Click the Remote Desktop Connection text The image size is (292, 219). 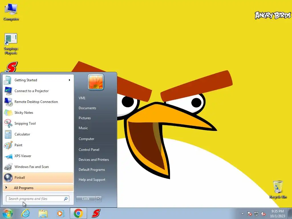[36, 102]
